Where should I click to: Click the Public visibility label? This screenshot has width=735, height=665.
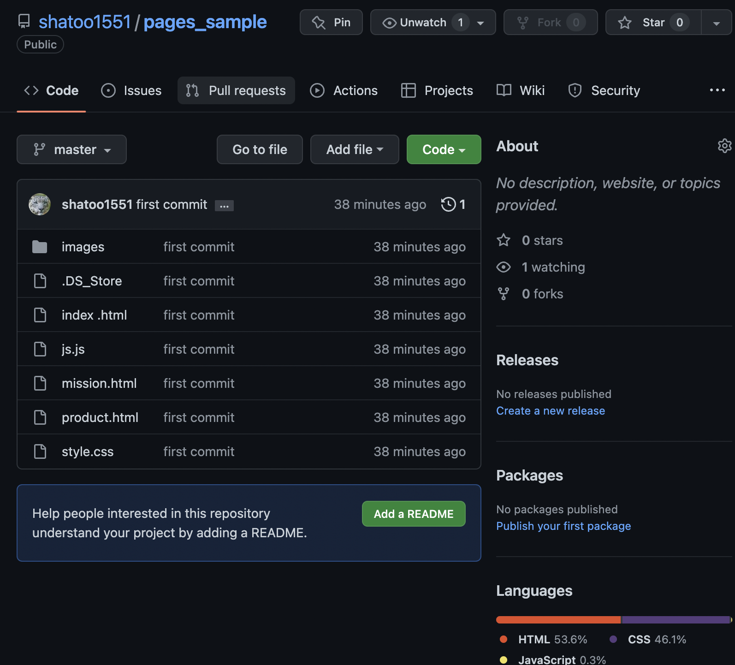[x=40, y=45]
